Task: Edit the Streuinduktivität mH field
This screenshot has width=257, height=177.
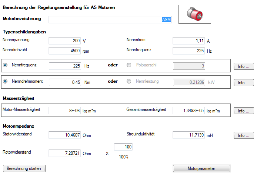Action: 189,135
